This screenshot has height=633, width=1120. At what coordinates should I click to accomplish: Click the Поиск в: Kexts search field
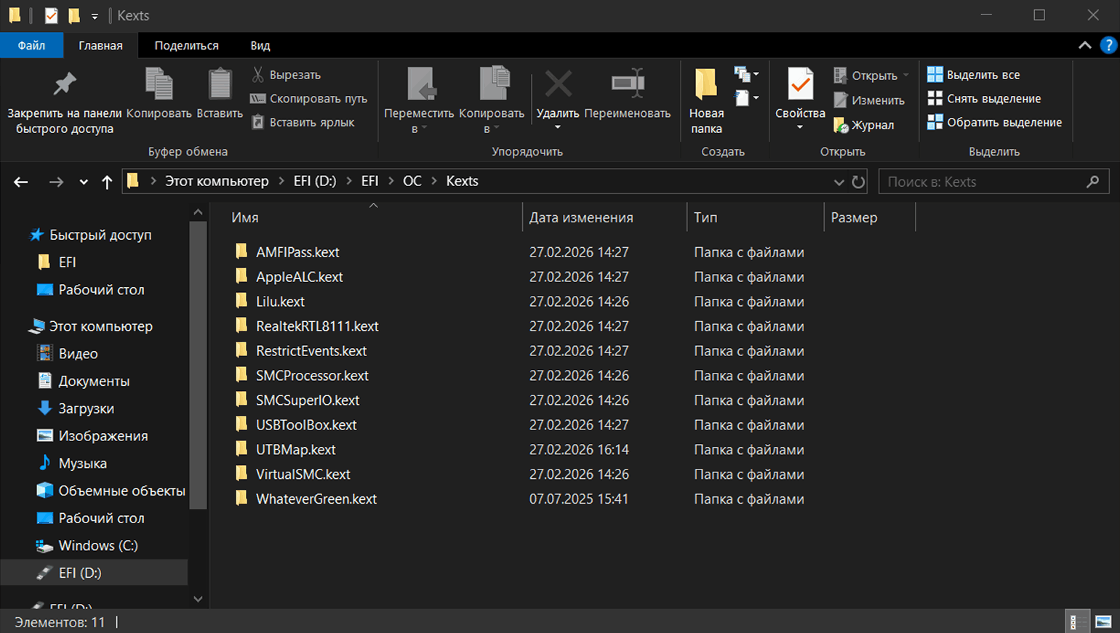[993, 182]
